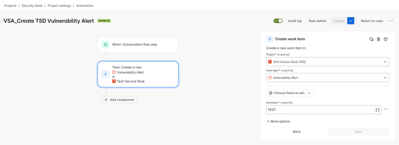Open the Audit log tab
This screenshot has height=145, width=399.
pyautogui.click(x=295, y=21)
